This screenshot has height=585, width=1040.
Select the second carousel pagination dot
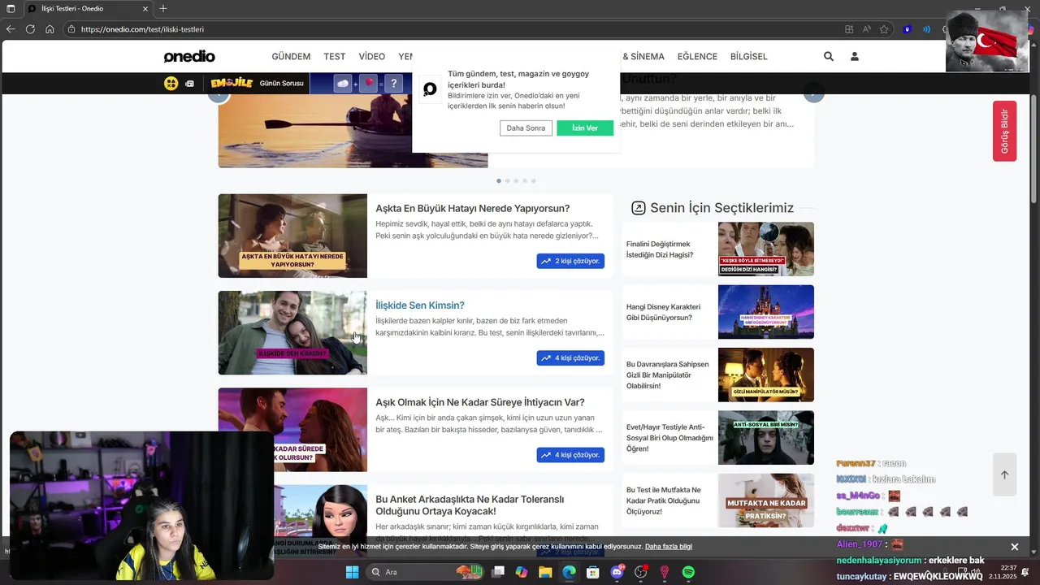pos(508,180)
